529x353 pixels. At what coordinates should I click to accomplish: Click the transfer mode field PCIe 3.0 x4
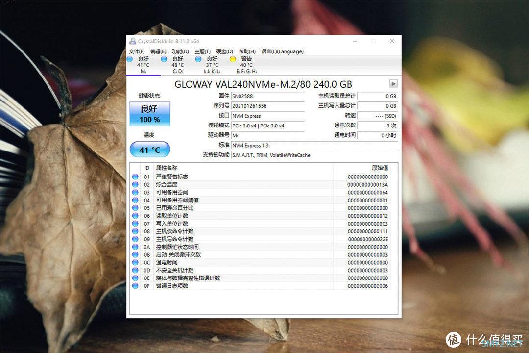coord(268,126)
